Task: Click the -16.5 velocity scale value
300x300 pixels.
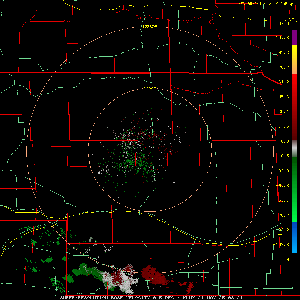Action: (x=282, y=156)
